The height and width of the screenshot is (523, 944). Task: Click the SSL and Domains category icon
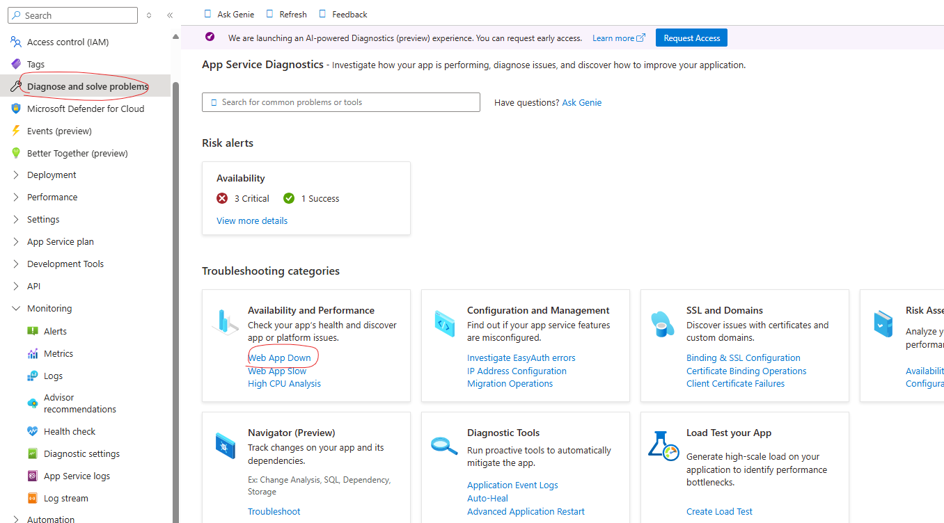pos(663,323)
